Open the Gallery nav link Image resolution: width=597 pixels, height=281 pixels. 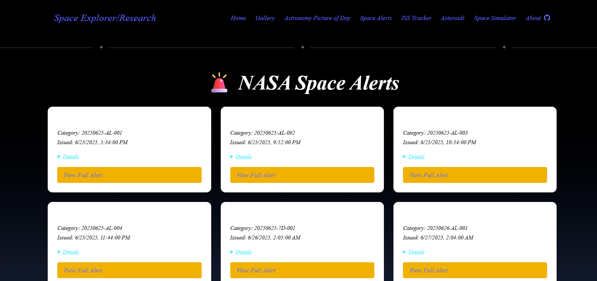click(x=265, y=18)
